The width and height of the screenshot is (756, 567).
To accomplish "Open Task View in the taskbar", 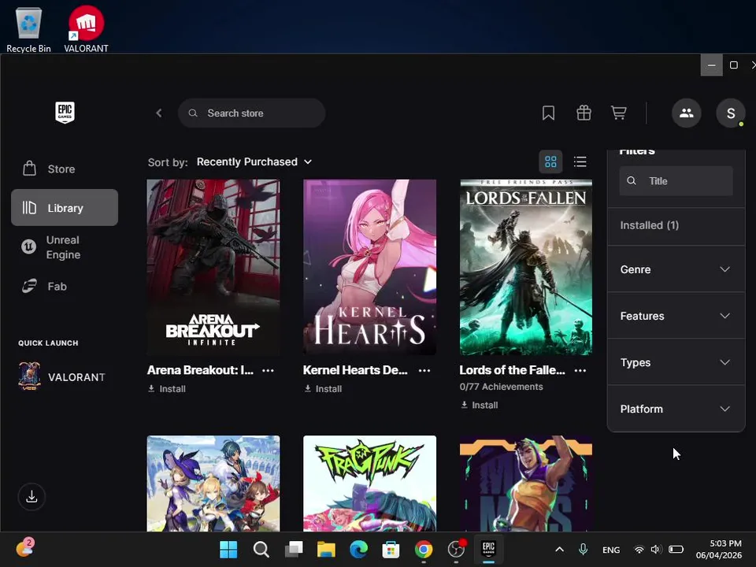I will pyautogui.click(x=294, y=549).
